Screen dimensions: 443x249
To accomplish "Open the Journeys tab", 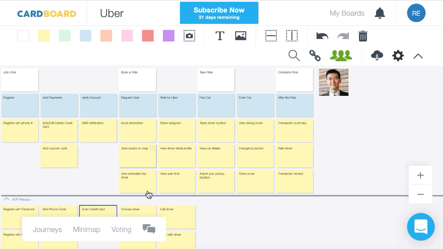I will 47,229.
